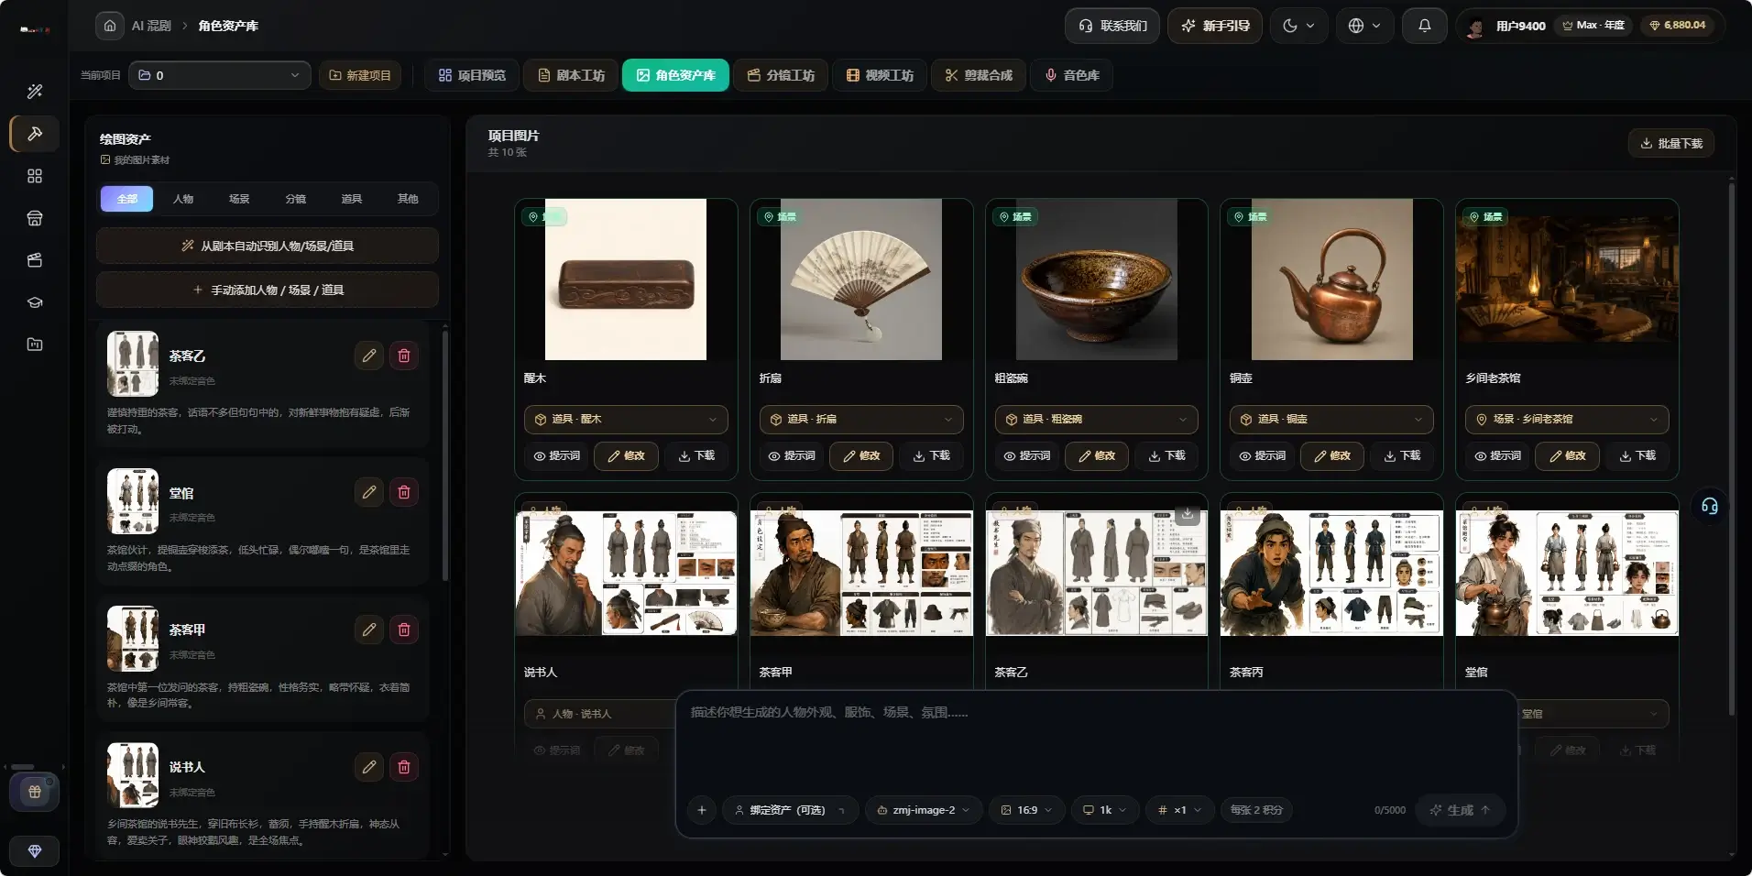Screen dimensions: 1752x876
Task: Click 下载 on the 铜壶 card
Action: pyautogui.click(x=1402, y=455)
